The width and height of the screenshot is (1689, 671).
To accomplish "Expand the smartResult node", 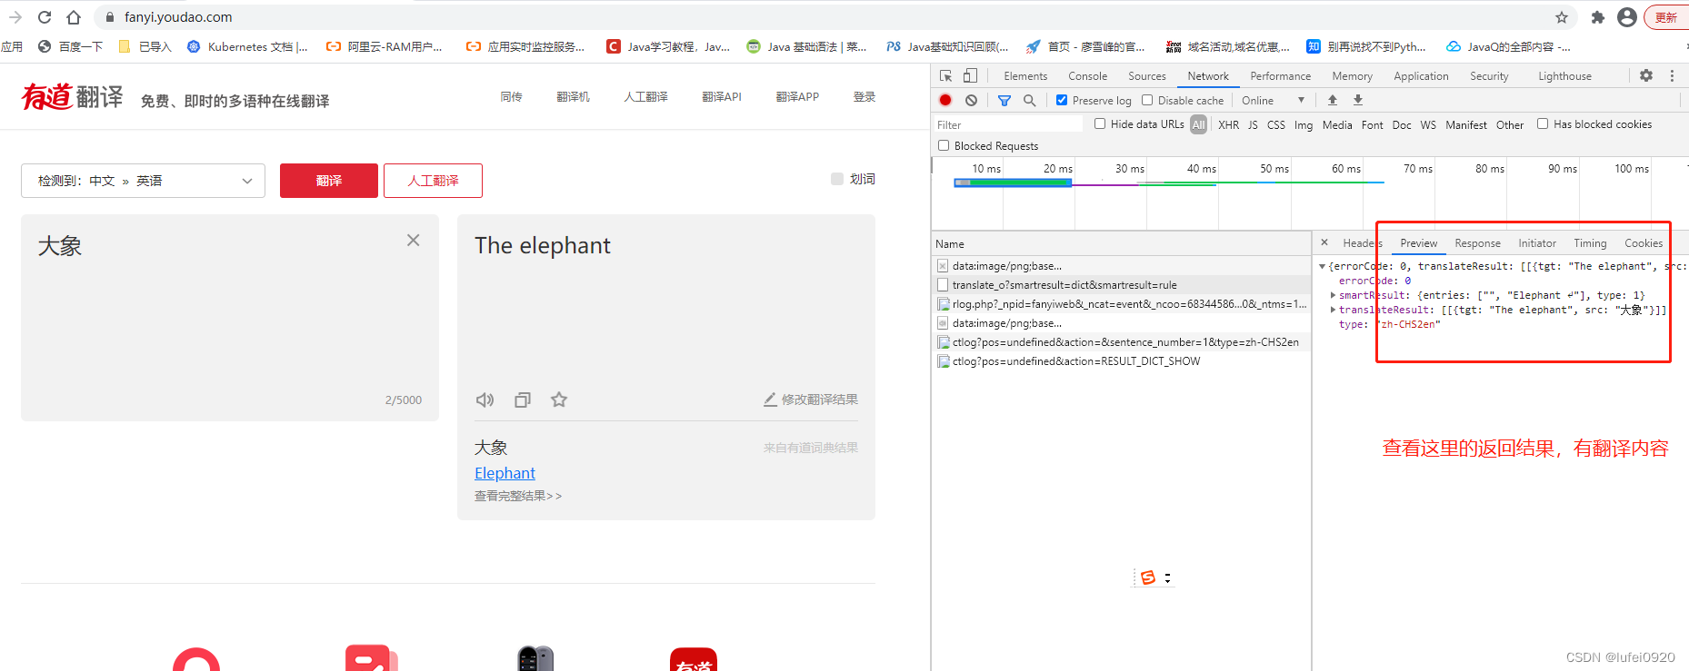I will click(x=1333, y=295).
